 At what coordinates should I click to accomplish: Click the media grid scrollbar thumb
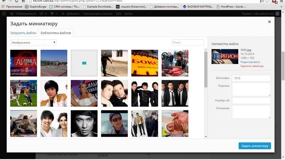tap(206, 69)
